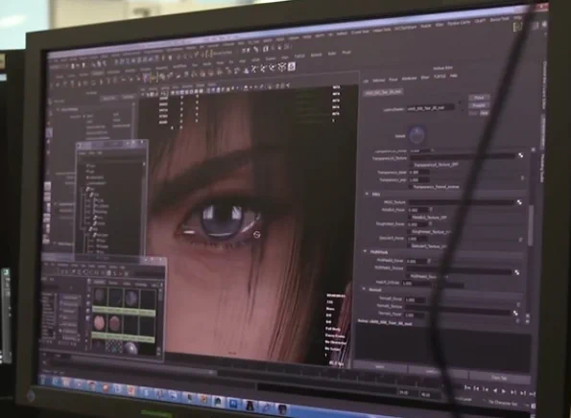The image size is (571, 418).
Task: Click the Presets button in Attribute Editor
Action: (x=479, y=105)
